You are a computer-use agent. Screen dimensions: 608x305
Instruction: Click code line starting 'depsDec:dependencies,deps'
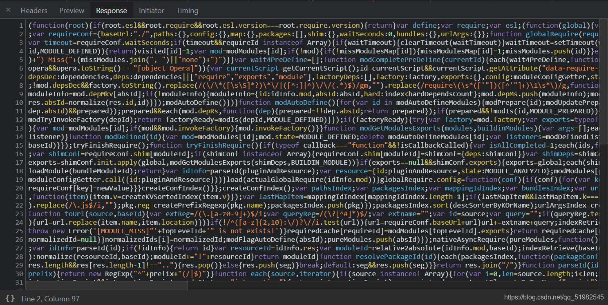[x=314, y=77]
